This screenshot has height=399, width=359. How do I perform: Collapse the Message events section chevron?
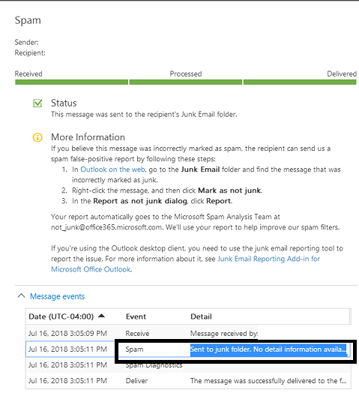point(21,296)
